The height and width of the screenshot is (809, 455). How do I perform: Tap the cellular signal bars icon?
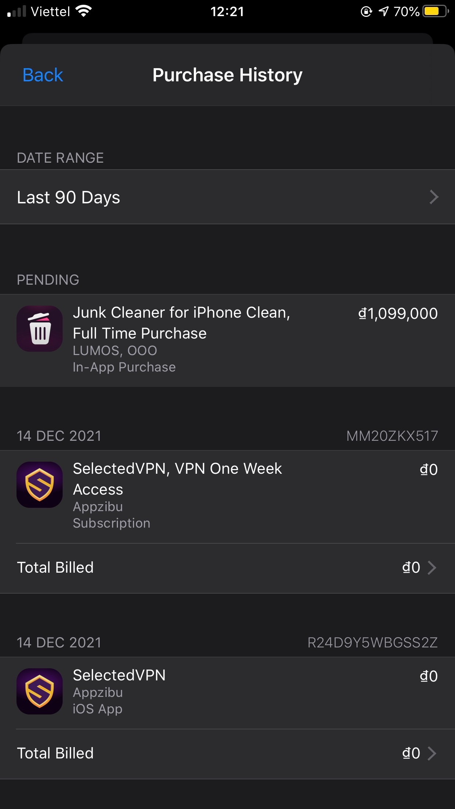click(16, 11)
